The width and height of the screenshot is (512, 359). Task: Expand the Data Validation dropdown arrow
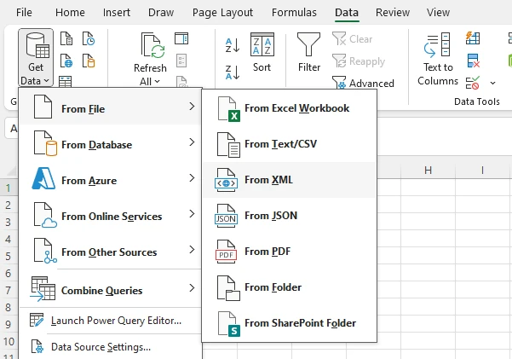[492, 83]
